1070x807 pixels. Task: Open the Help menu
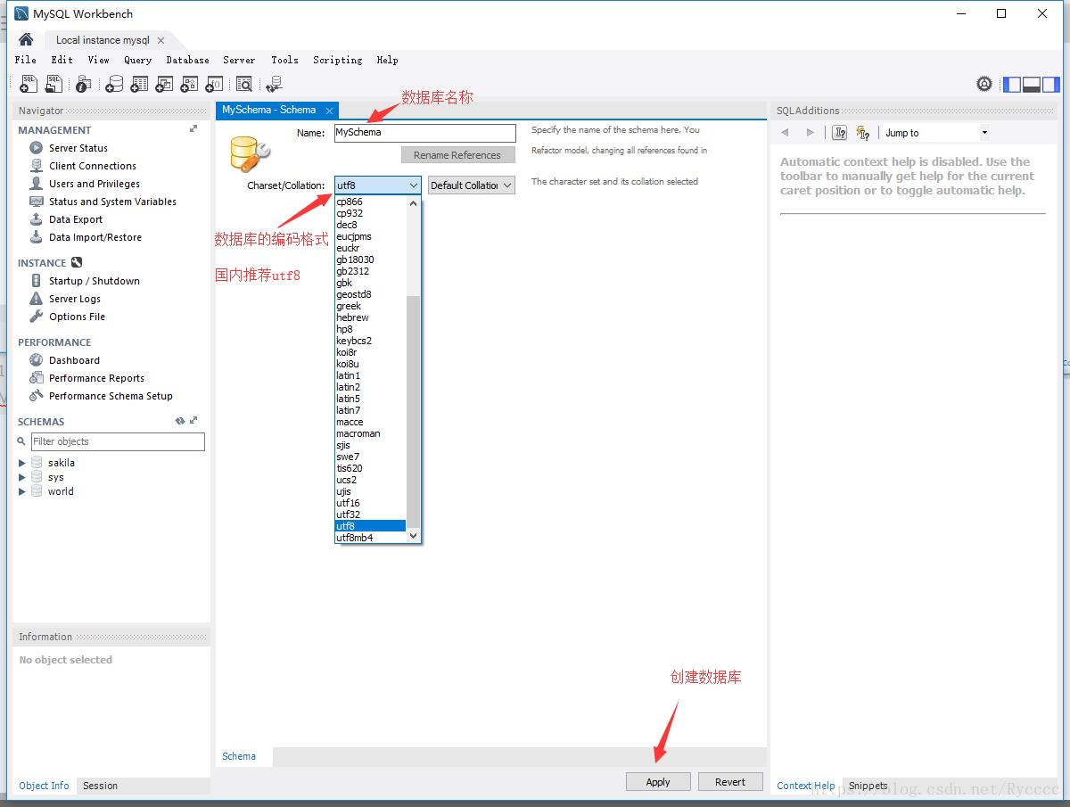[387, 60]
